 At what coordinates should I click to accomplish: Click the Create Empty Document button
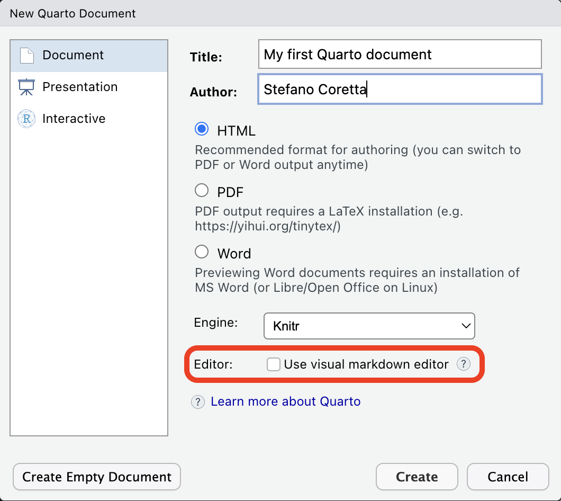[x=97, y=477]
